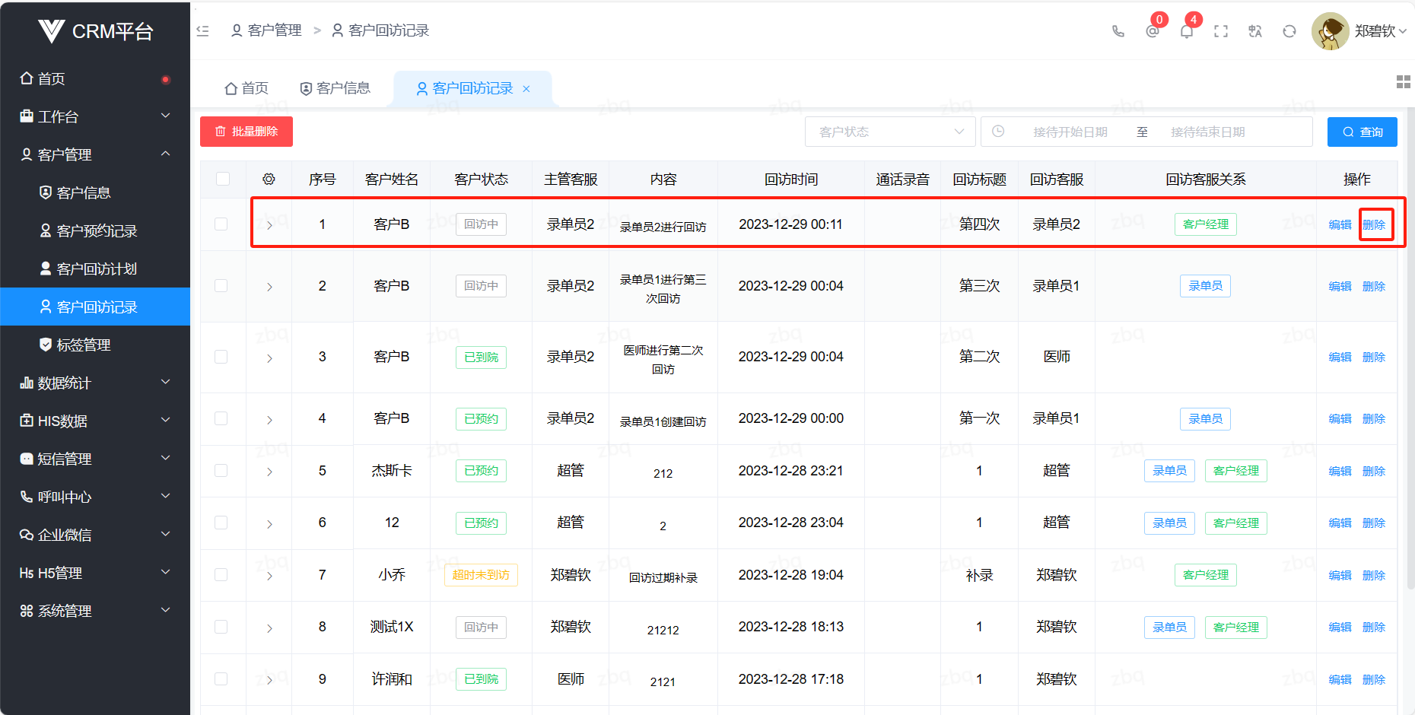Screen dimensions: 1415x715
Task: Expand the 呼叫中心 sidebar menu
Action: click(x=95, y=497)
